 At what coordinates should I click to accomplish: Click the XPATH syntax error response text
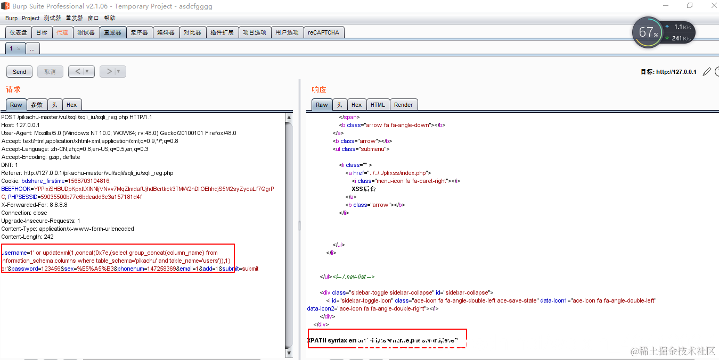382,340
